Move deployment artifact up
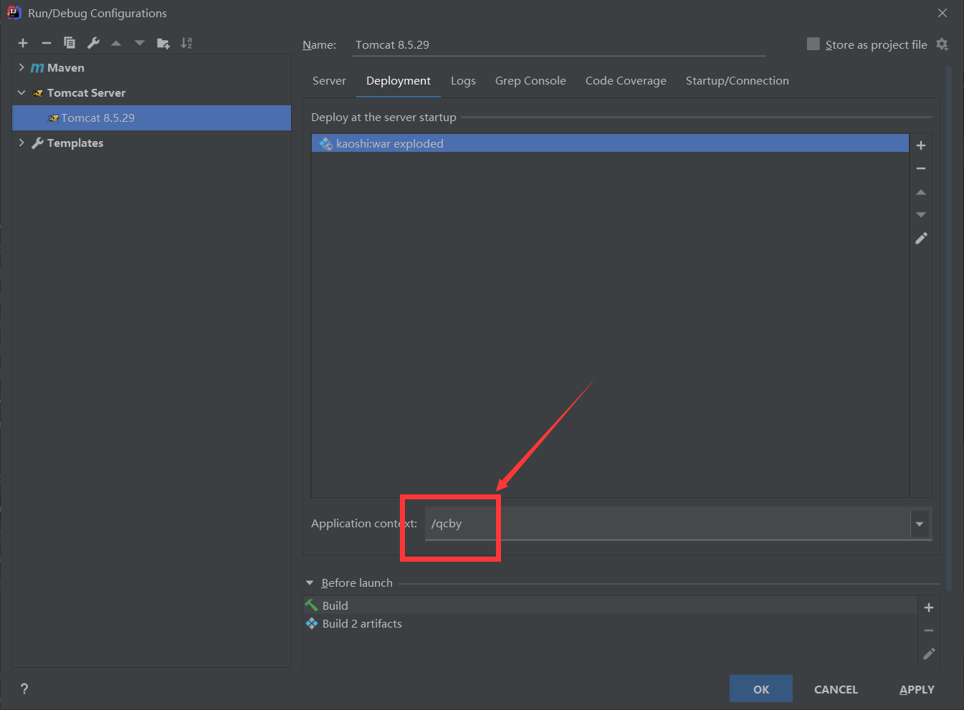 click(x=921, y=192)
